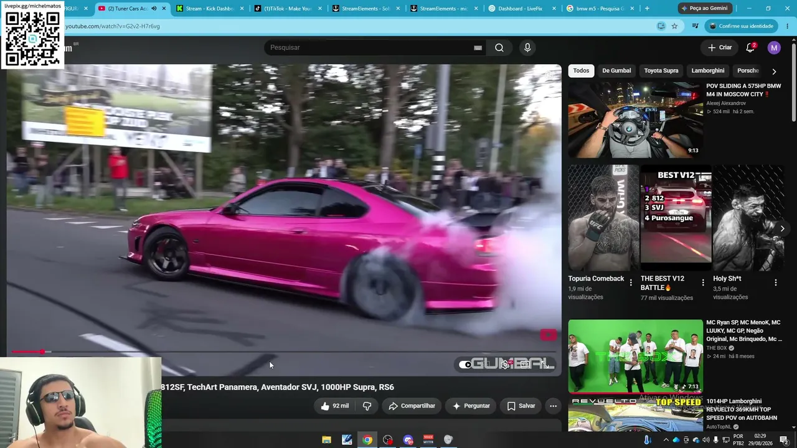Open the on-screen keyboard in the search box
This screenshot has width=797, height=448.
coord(478,47)
